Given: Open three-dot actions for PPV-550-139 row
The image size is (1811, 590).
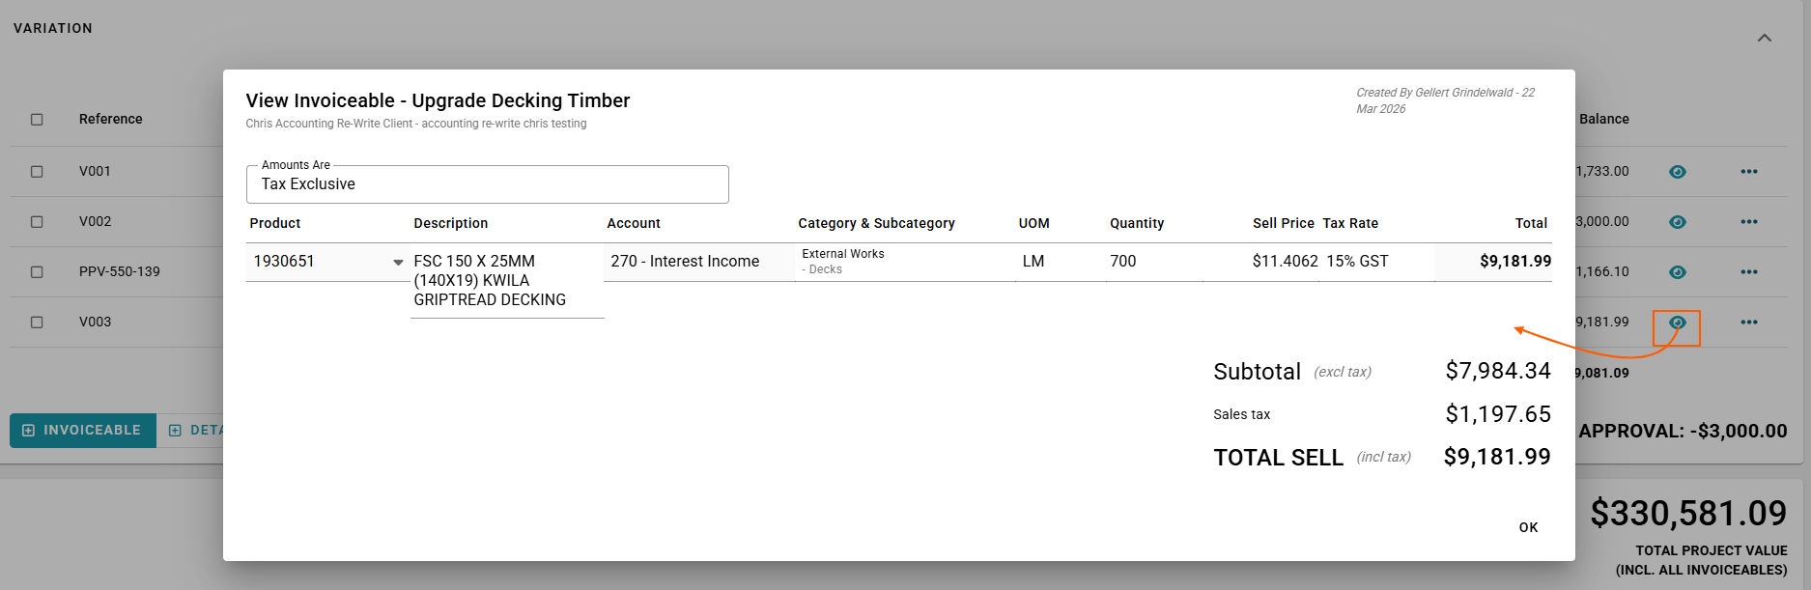Looking at the screenshot, I should (x=1748, y=272).
